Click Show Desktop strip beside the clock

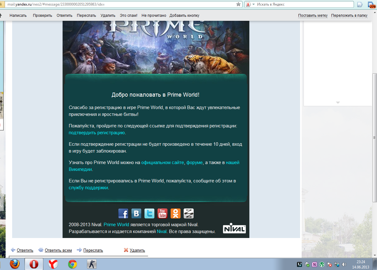click(375, 264)
